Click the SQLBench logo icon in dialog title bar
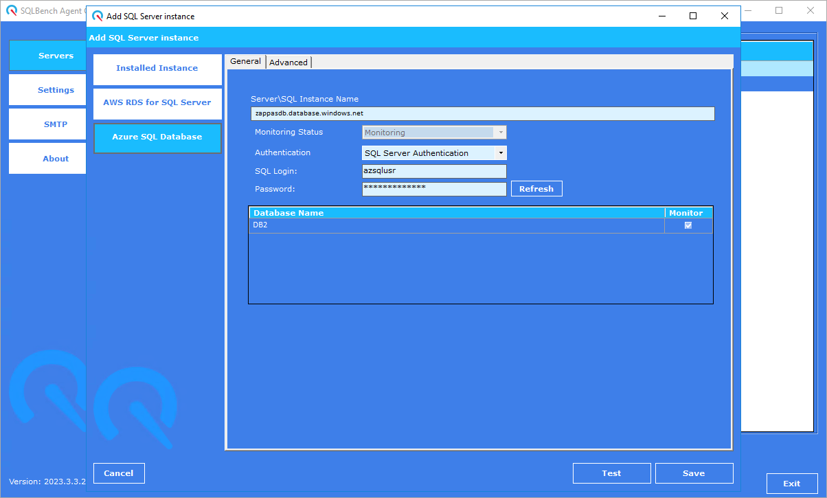827x498 pixels. click(x=98, y=16)
